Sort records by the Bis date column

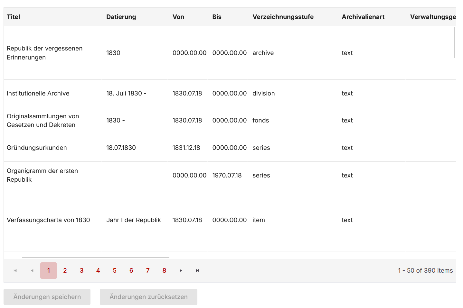tap(217, 17)
